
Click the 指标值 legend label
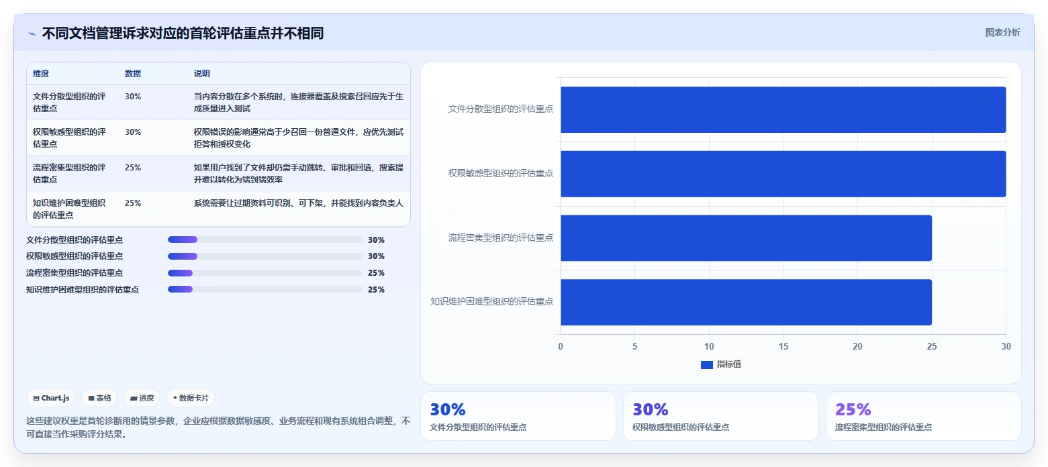click(729, 364)
